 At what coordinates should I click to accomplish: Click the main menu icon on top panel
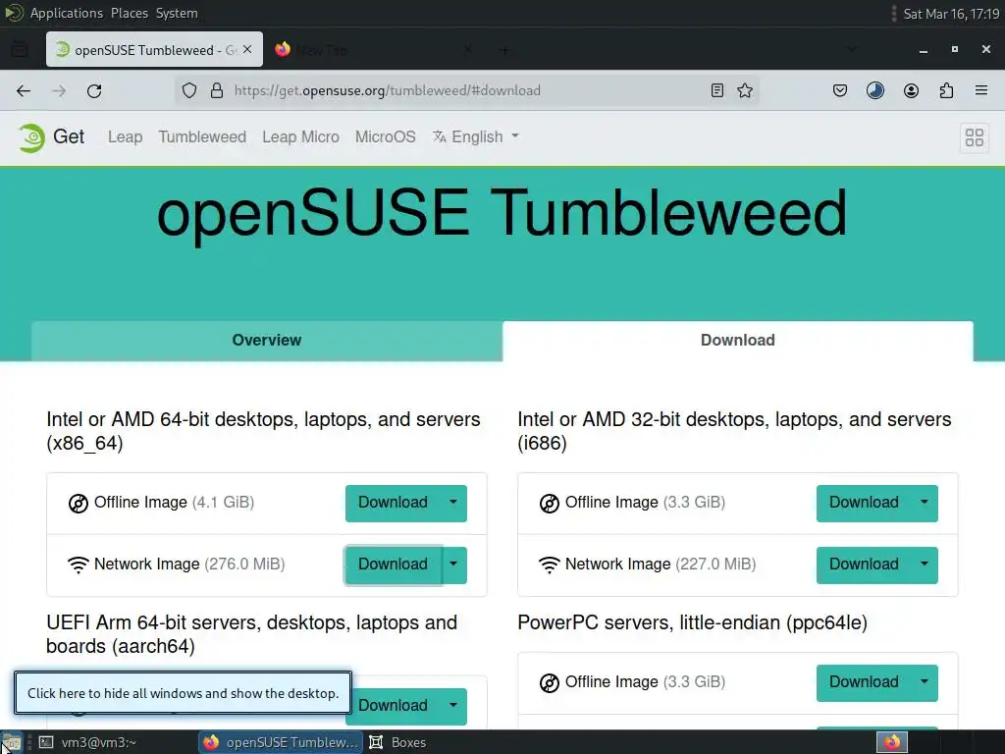tap(14, 13)
